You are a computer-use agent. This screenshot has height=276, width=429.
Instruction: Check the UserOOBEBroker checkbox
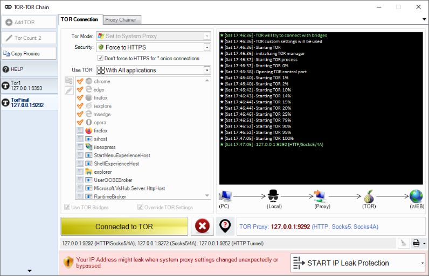pyautogui.click(x=80, y=180)
